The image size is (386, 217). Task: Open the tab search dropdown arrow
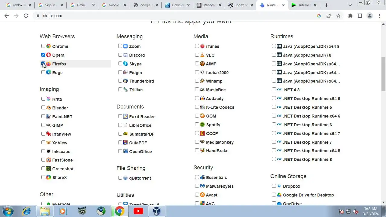pos(350,5)
